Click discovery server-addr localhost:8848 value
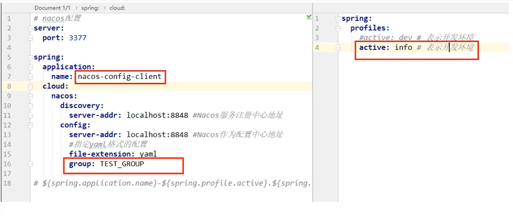 158,115
